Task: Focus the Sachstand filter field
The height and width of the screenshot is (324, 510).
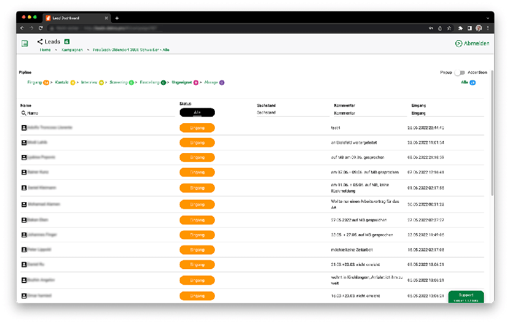Action: coord(293,112)
